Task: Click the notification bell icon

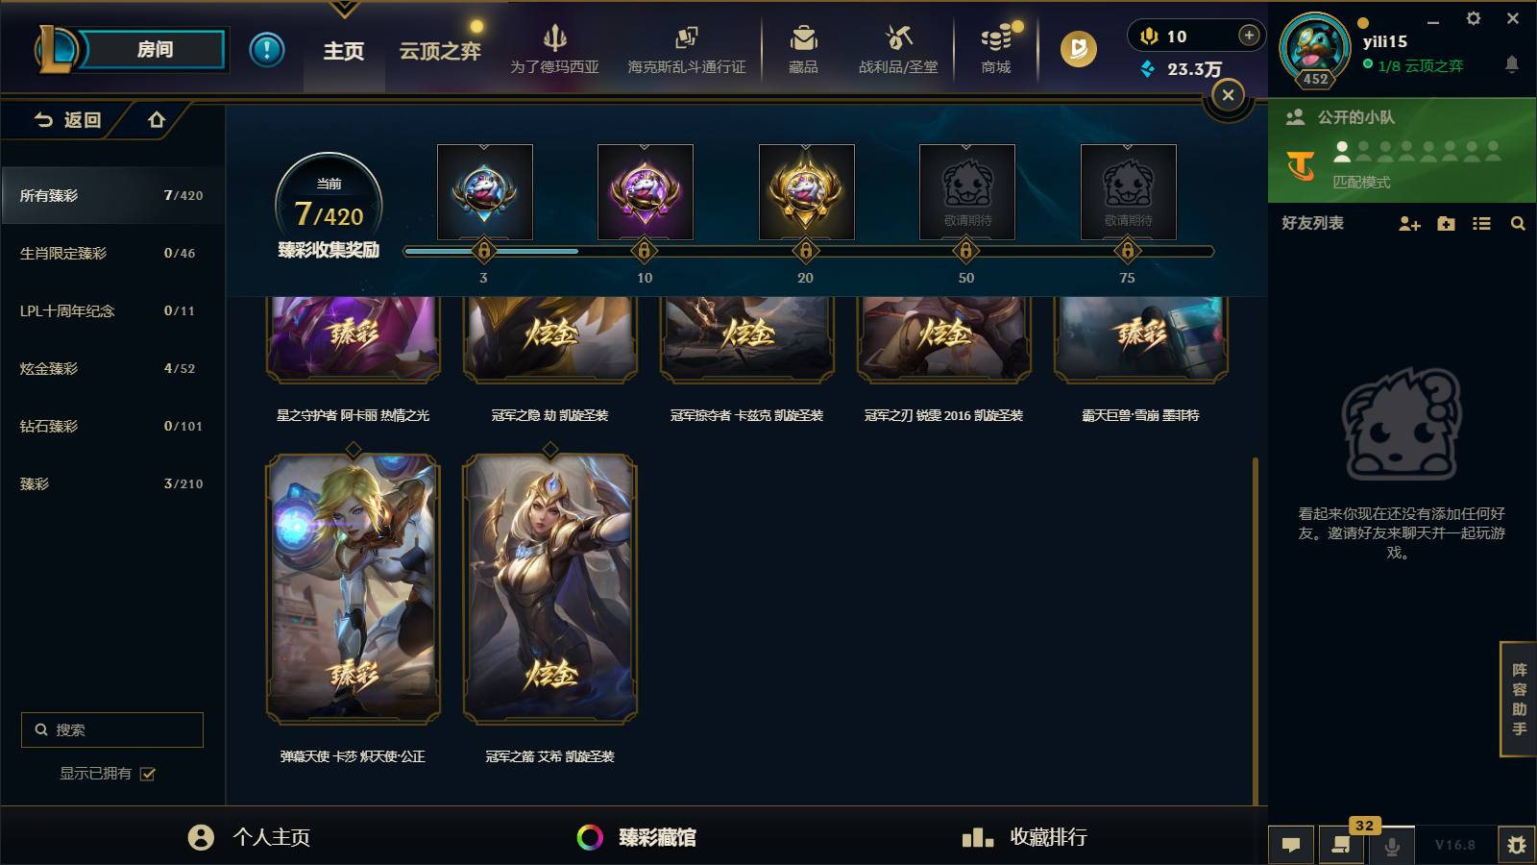Action: pos(1511,64)
